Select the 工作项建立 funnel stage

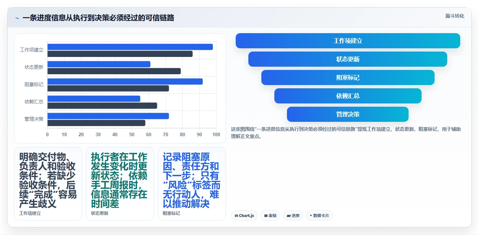[348, 41]
